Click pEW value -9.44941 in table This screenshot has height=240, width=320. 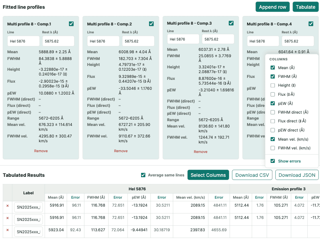tap(139, 230)
